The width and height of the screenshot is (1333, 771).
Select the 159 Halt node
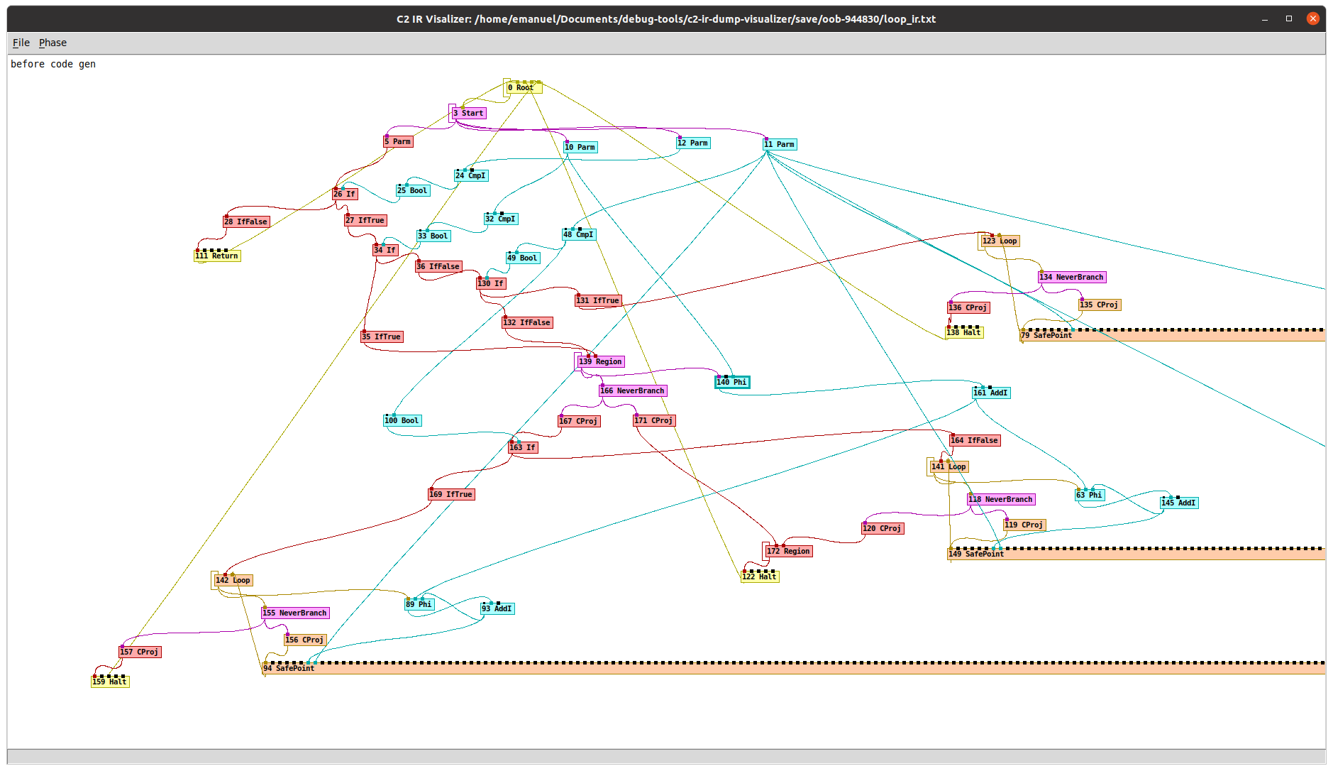click(110, 682)
